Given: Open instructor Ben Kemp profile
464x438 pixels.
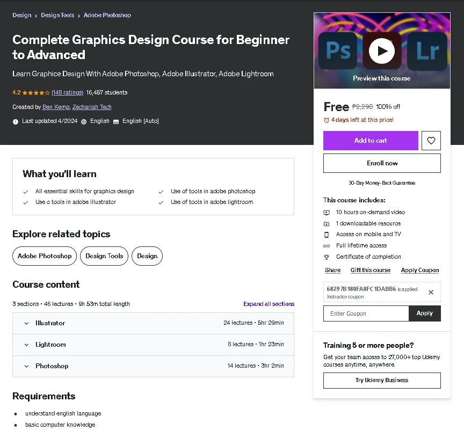Looking at the screenshot, I should pyautogui.click(x=56, y=107).
